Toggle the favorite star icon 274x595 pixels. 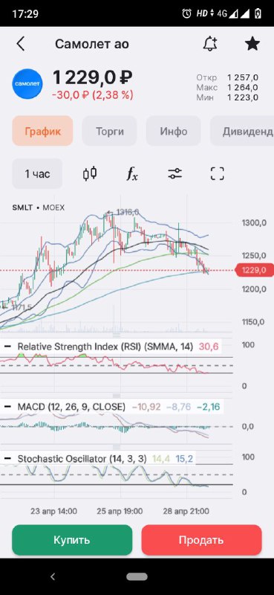[x=252, y=44]
